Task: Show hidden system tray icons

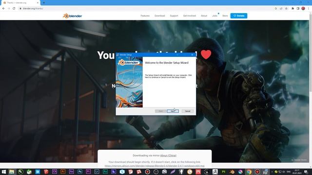Action: pos(272,172)
